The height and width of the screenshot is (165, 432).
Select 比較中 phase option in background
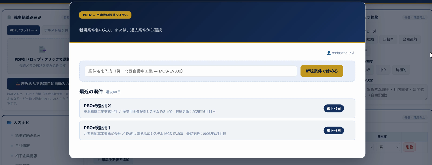[x=388, y=40]
